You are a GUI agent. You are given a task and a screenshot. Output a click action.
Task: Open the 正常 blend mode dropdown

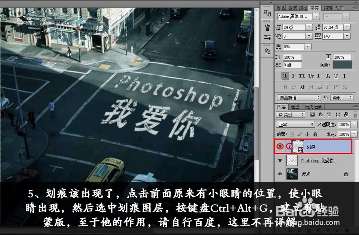click(295, 124)
